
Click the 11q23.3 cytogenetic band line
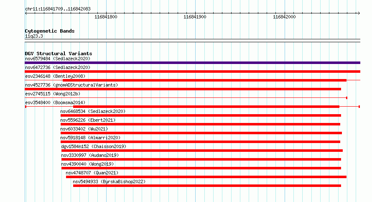pos(192,41)
